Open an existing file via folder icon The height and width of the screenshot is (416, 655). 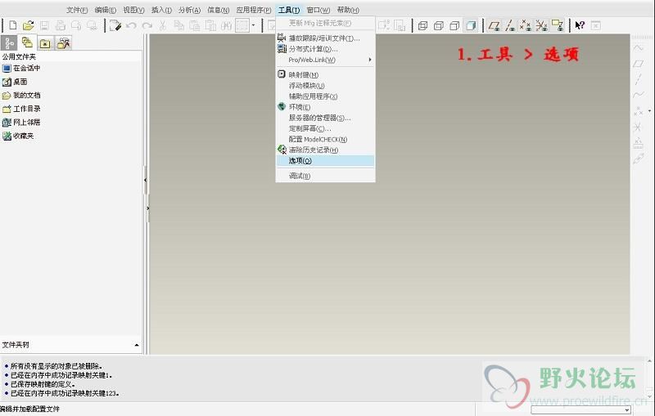(29, 25)
